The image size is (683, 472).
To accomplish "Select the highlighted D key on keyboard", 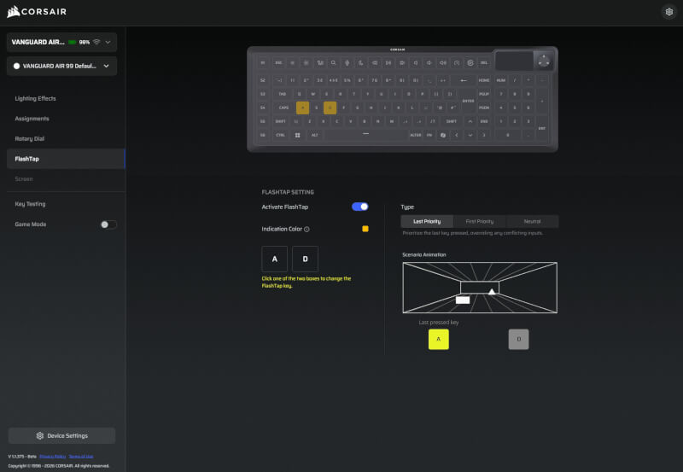I will pos(330,108).
